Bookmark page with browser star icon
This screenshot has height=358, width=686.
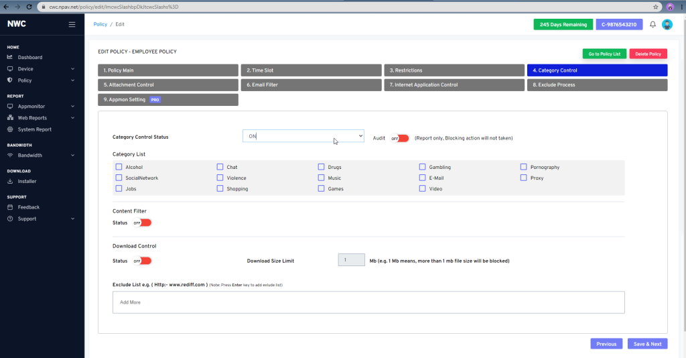click(655, 7)
